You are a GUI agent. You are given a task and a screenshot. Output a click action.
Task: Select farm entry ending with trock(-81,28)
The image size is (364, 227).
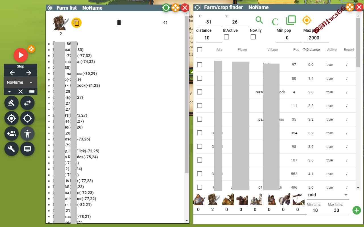[x=76, y=85]
